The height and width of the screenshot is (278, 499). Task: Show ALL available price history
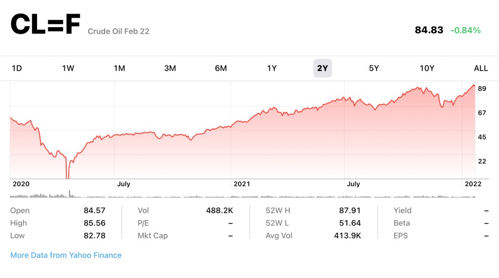click(x=481, y=68)
